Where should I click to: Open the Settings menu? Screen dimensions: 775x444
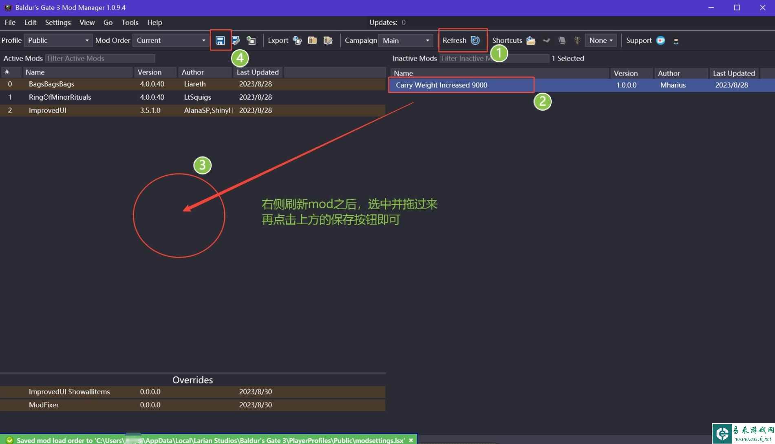58,22
